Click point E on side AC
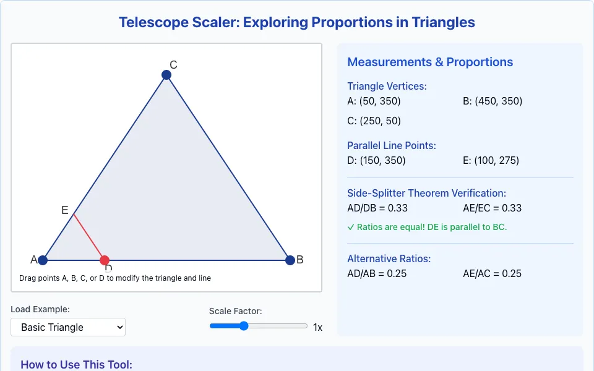Screen dimensions: 594x371 (74, 215)
